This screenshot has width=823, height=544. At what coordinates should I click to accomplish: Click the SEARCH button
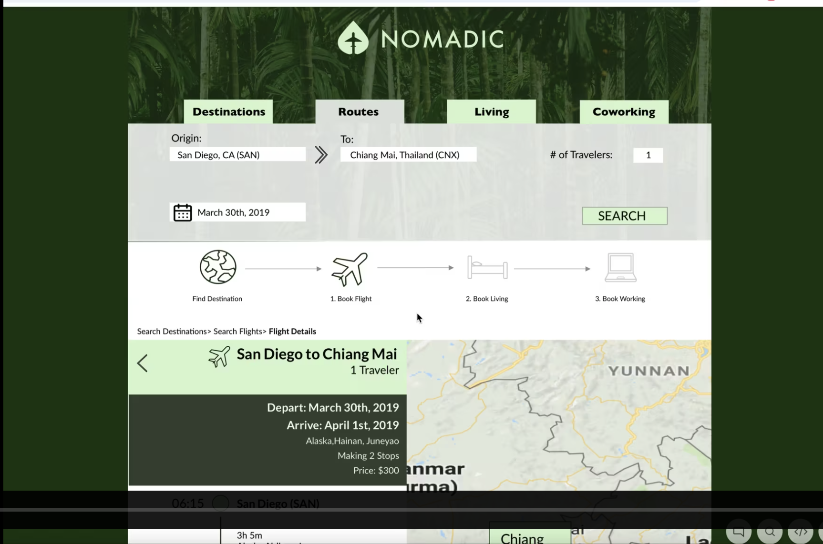[625, 216]
